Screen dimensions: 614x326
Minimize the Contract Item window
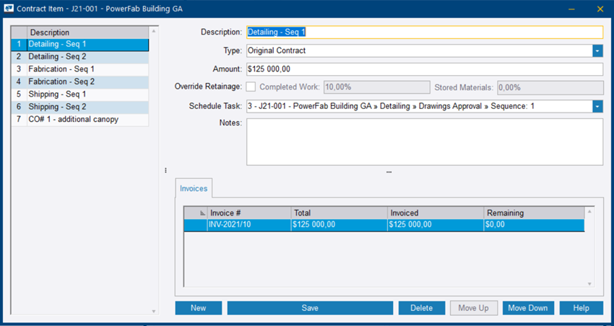pos(571,9)
